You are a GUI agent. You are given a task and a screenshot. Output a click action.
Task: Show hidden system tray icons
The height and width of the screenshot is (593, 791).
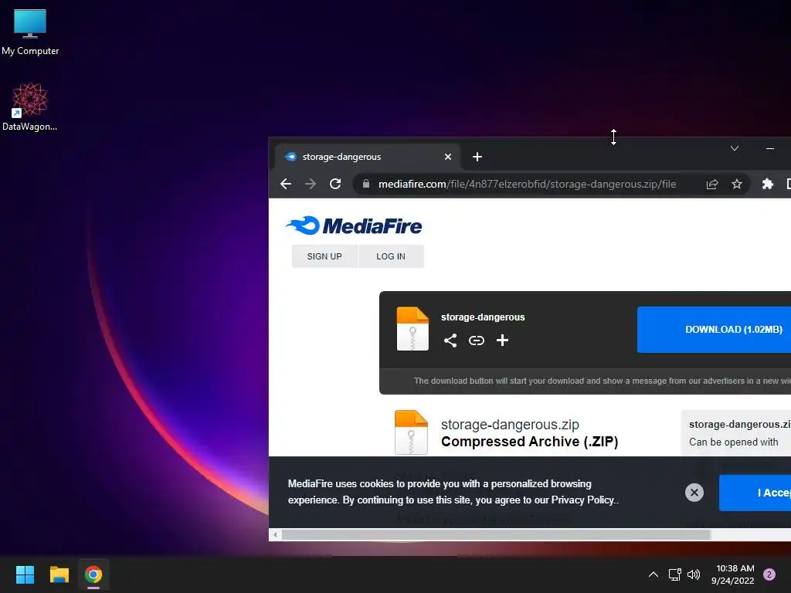click(x=654, y=574)
